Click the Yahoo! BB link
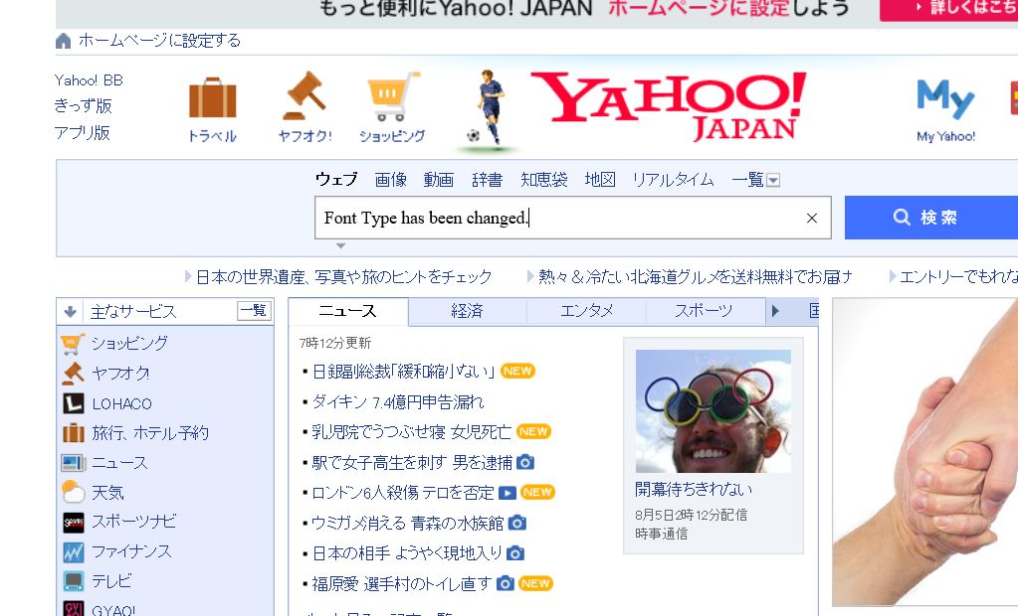Screen dimensions: 1018x616 tap(89, 80)
